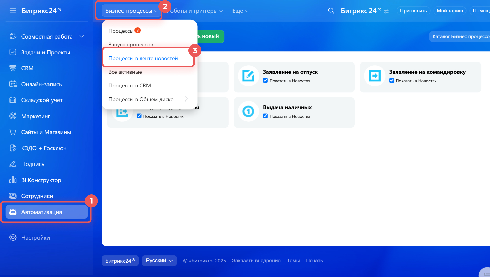The height and width of the screenshot is (277, 490).
Task: Click the Совместная работа sidebar icon
Action: click(13, 36)
